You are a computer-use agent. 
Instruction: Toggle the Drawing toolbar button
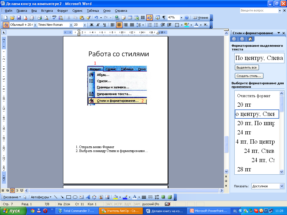[149, 18]
